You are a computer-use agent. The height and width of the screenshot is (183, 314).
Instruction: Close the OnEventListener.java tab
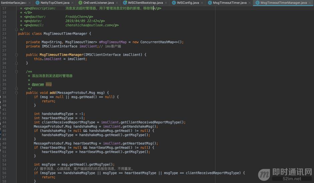coord(117,3)
